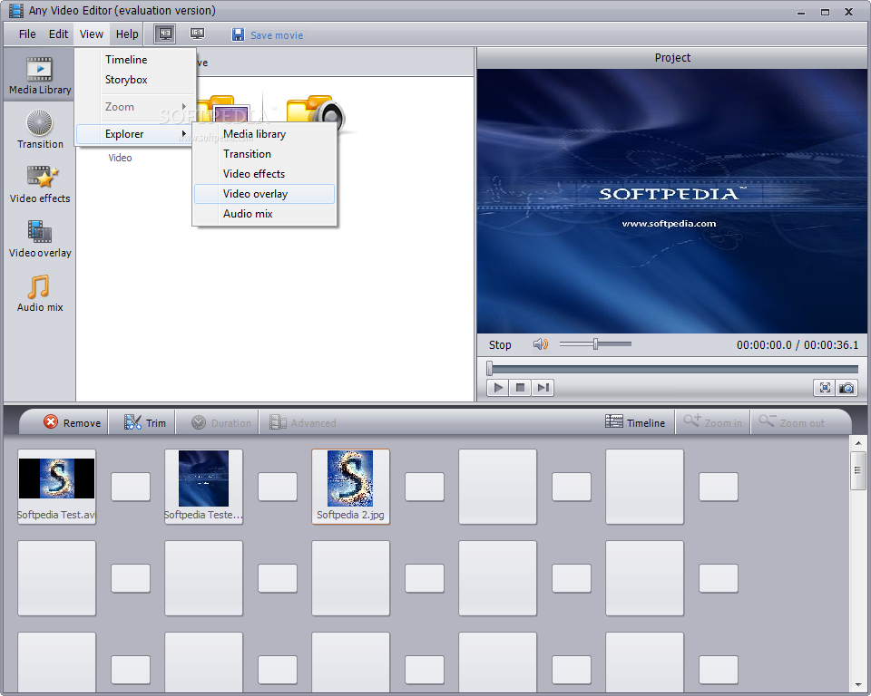
Task: Open the Edit menu
Action: pyautogui.click(x=58, y=34)
